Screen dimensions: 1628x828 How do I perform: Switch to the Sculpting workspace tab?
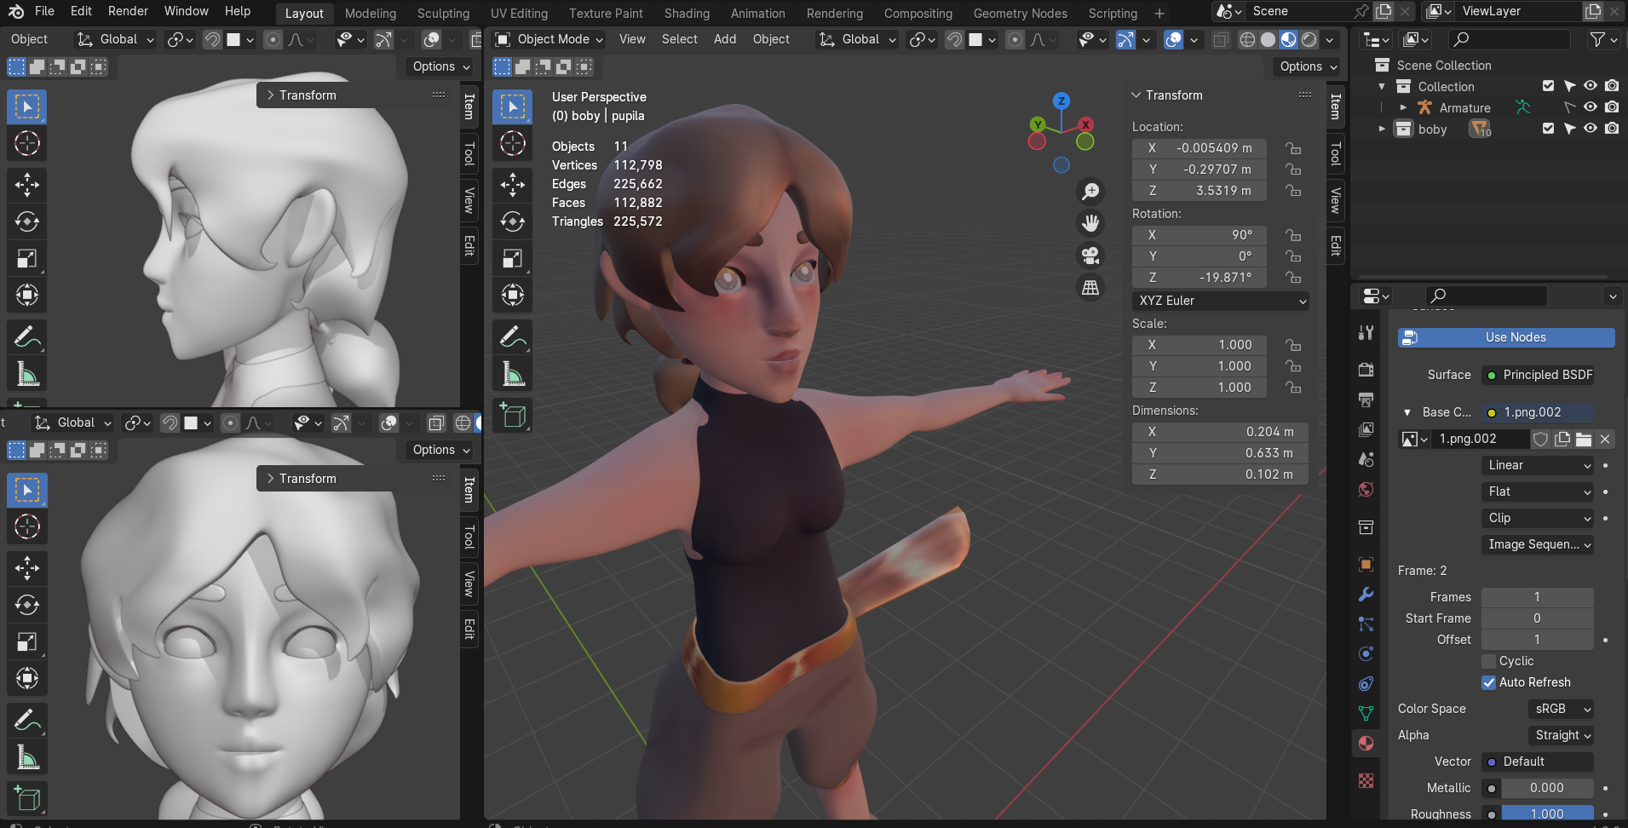(443, 14)
